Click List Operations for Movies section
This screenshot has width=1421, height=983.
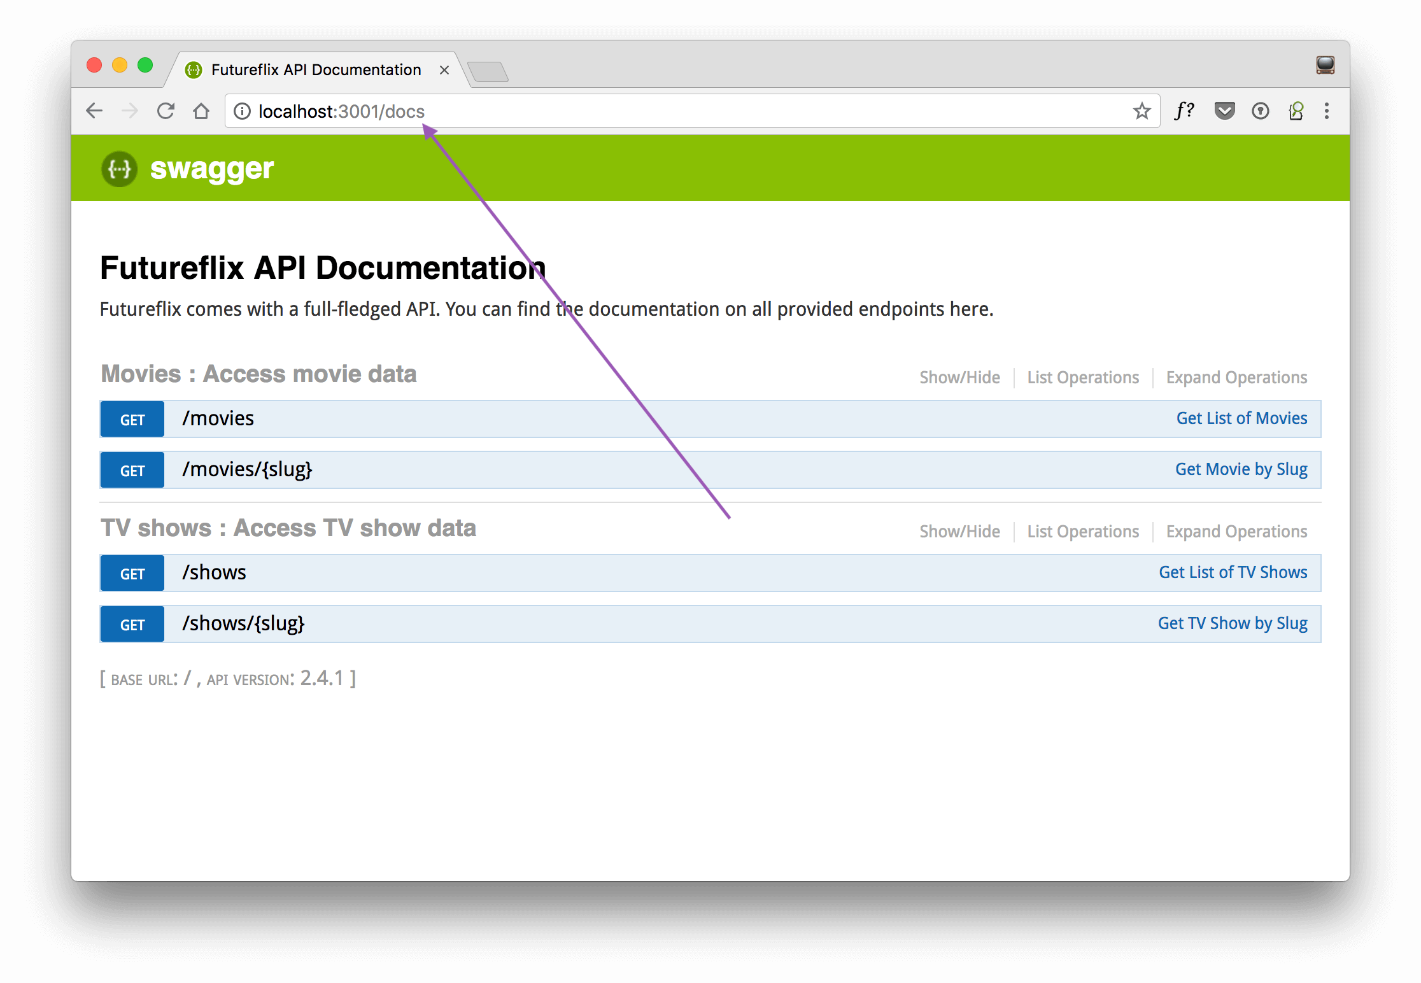[1082, 377]
